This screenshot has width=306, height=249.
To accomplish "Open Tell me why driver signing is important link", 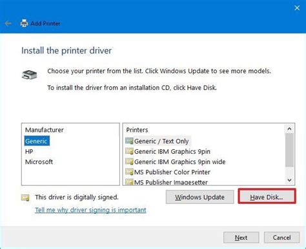I will (90, 210).
